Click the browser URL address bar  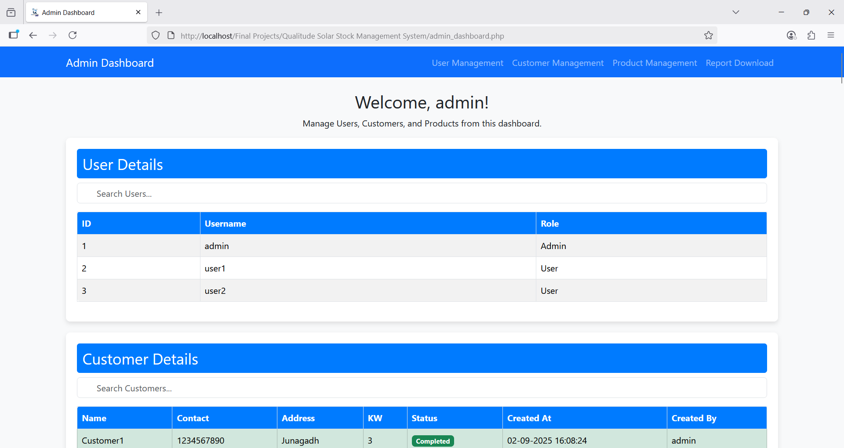point(396,36)
